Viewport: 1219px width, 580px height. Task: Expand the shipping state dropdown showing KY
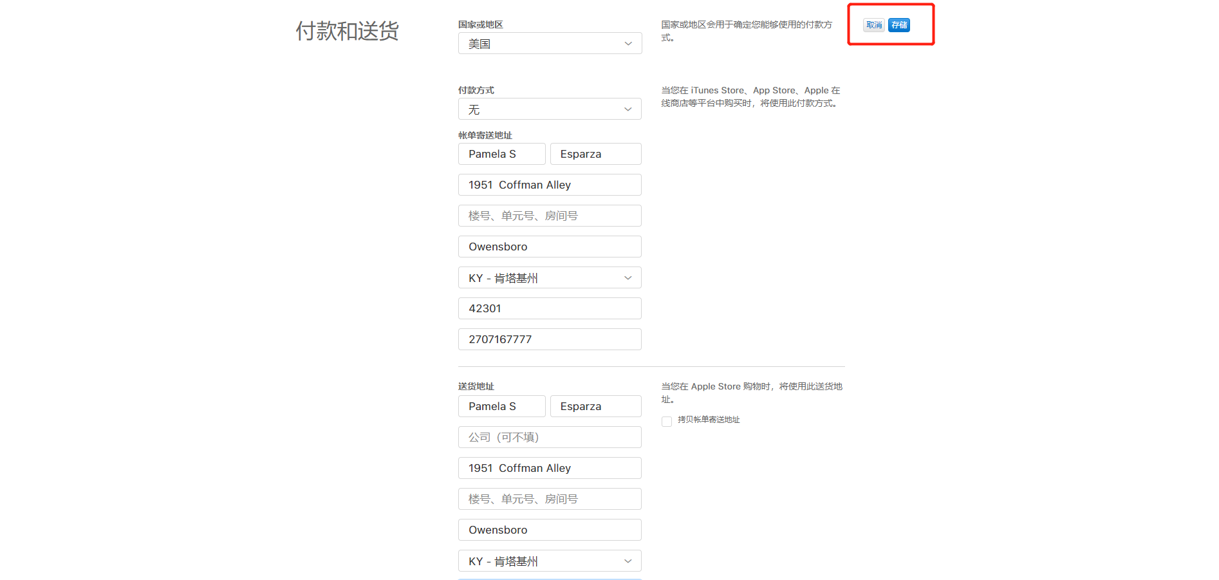coord(550,561)
